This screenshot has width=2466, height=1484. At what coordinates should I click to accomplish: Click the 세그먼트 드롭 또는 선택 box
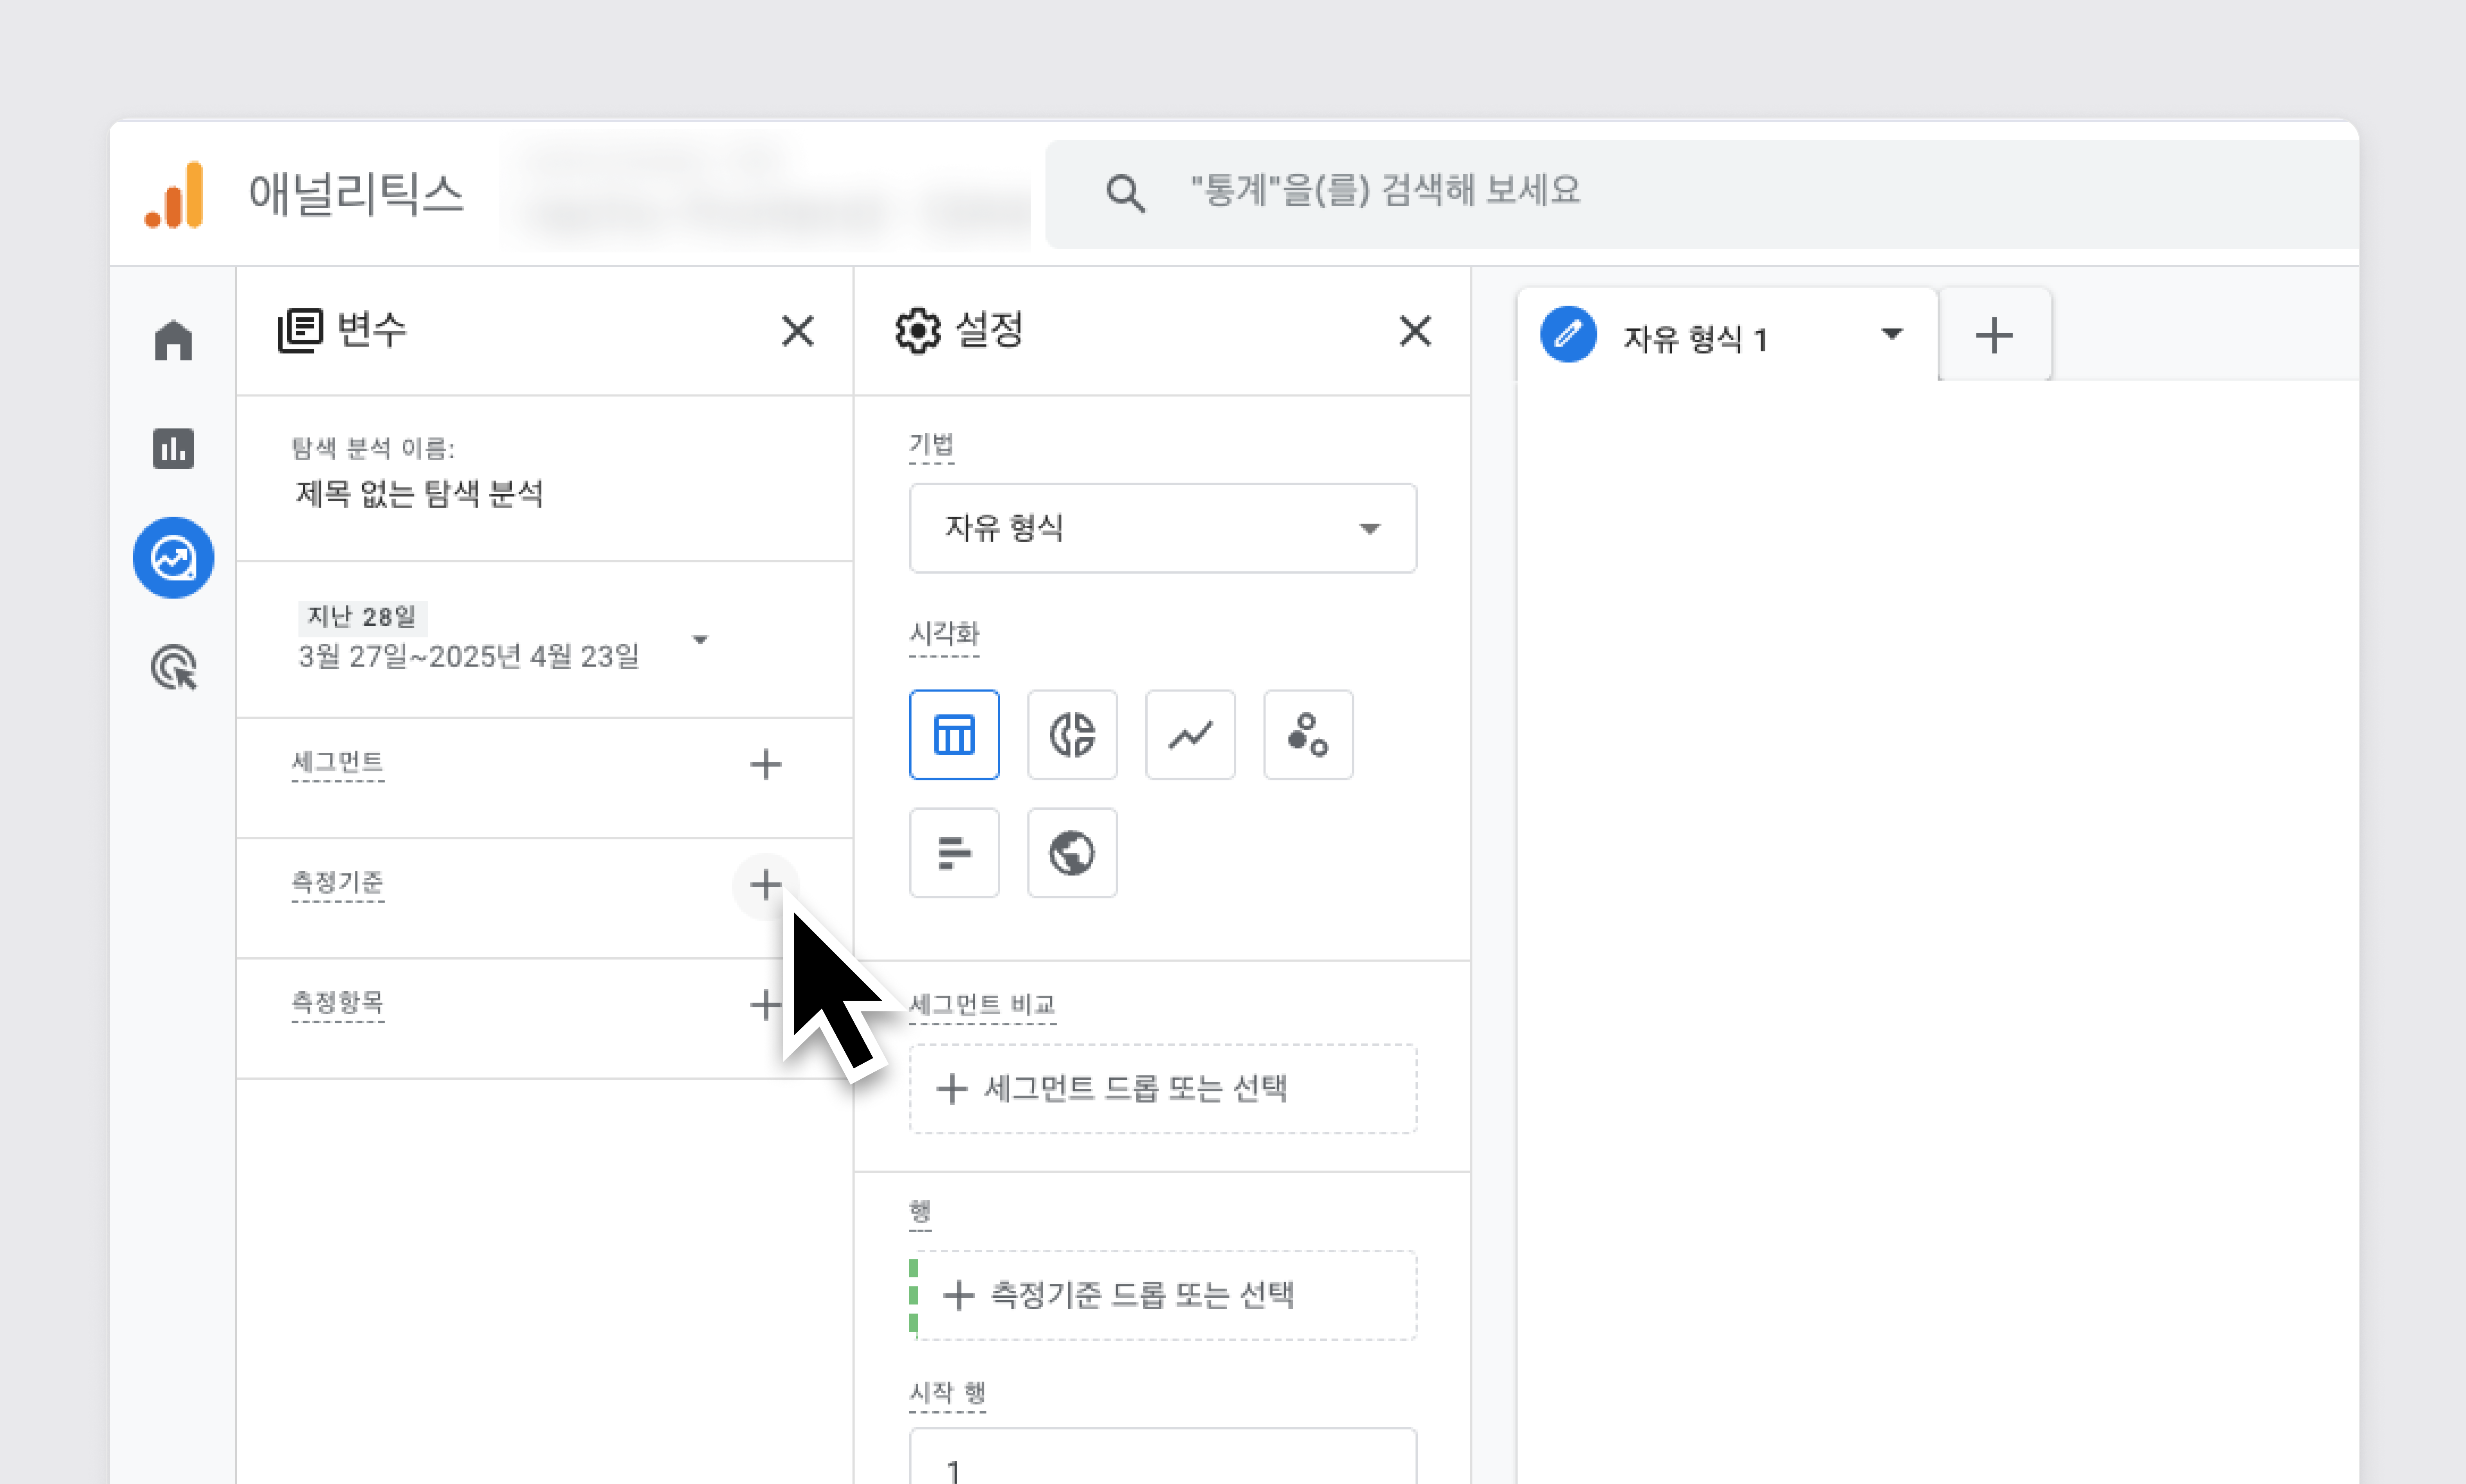click(x=1162, y=1088)
